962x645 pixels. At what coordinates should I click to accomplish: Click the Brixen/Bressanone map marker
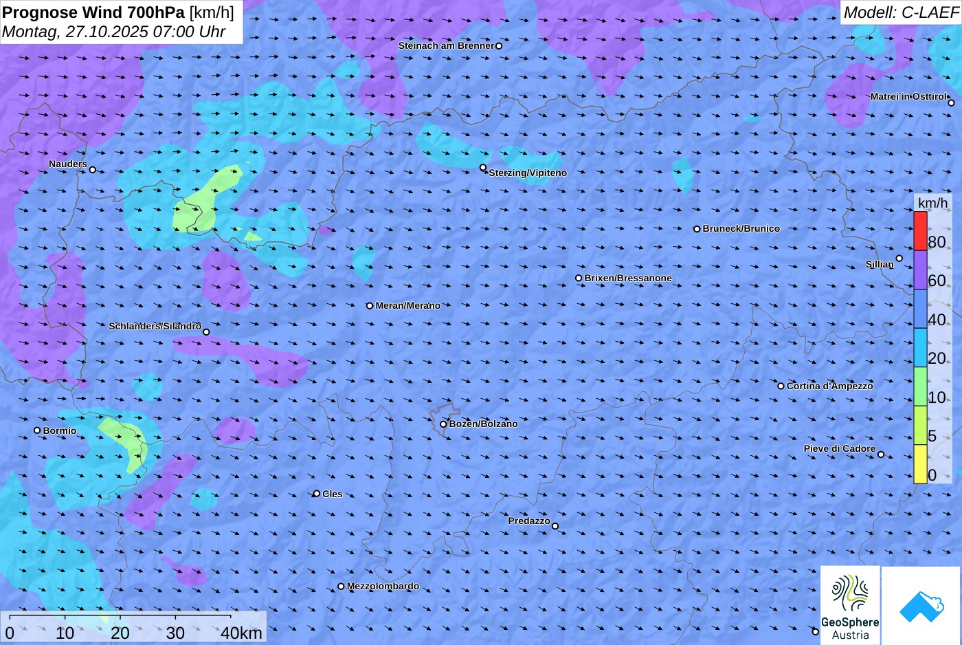[579, 278]
